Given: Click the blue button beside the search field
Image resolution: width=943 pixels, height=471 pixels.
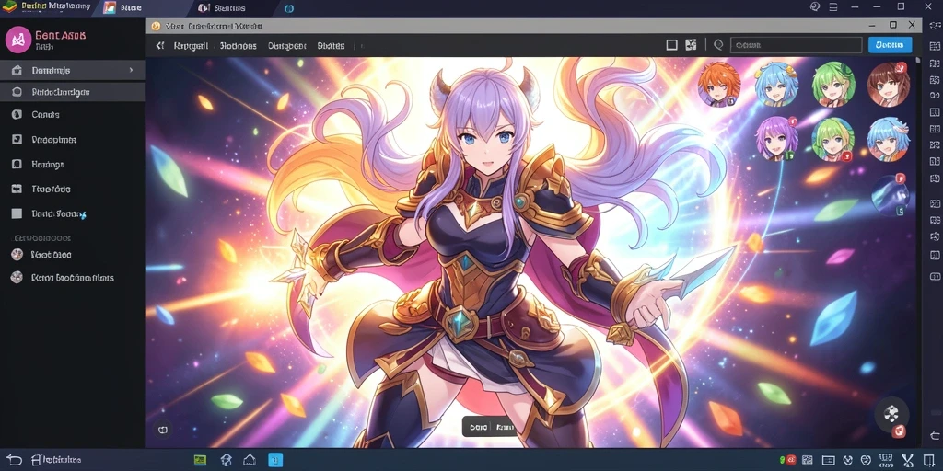Looking at the screenshot, I should [x=890, y=45].
